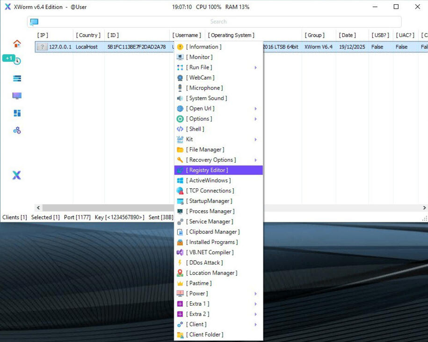Click the highlighted Registry Editor icon
This screenshot has width=428, height=342.
180,170
